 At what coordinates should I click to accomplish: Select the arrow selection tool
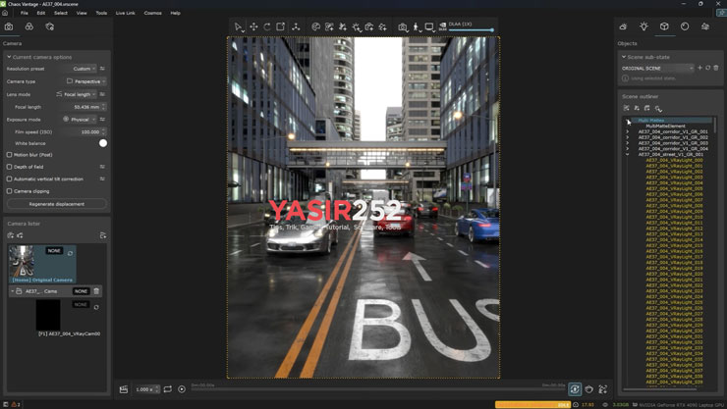239,27
